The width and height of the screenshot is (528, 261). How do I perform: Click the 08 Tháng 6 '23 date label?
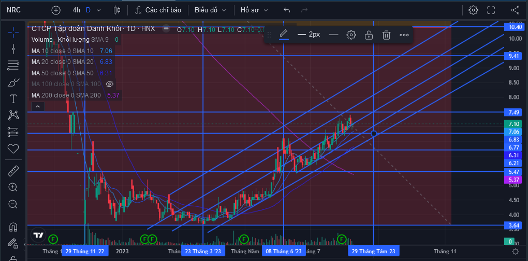(x=284, y=251)
